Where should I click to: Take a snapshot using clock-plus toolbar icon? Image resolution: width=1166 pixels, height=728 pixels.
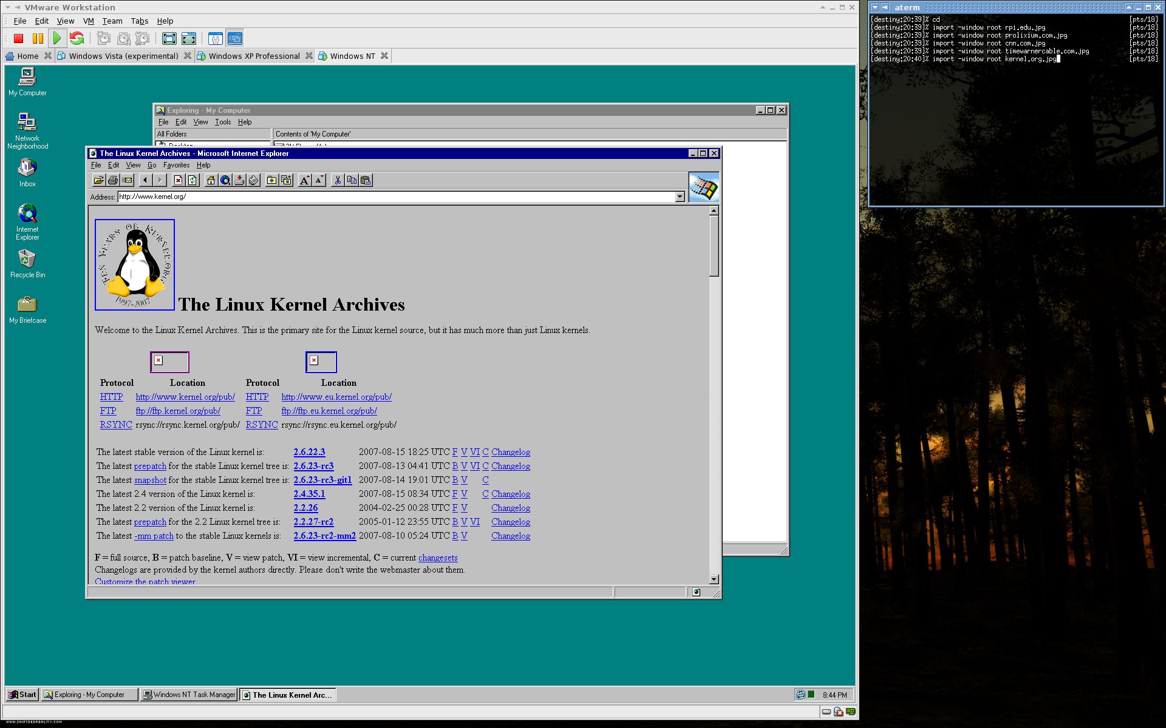(104, 38)
